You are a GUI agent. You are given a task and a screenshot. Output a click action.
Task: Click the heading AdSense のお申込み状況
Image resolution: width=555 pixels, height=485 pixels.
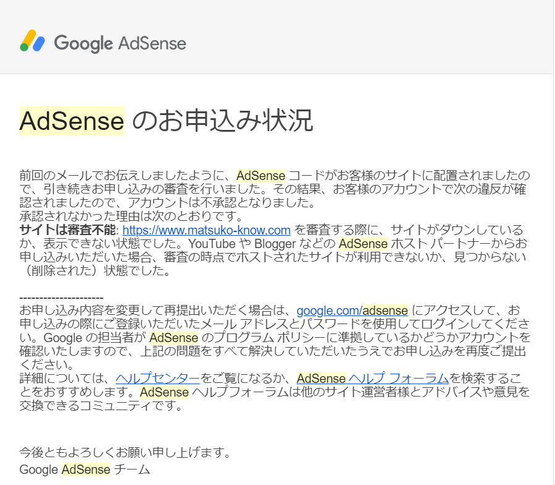pyautogui.click(x=166, y=121)
